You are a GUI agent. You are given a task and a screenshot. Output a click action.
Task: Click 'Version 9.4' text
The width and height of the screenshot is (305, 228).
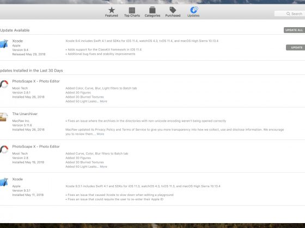tap(20, 50)
